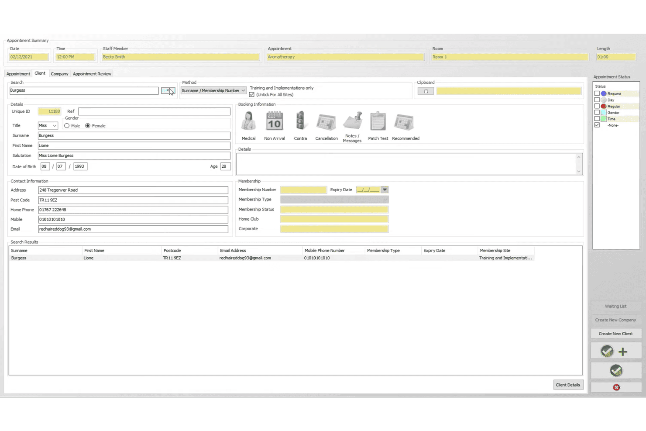The width and height of the screenshot is (646, 431).
Task: Open the Cancellation icon
Action: 326,122
